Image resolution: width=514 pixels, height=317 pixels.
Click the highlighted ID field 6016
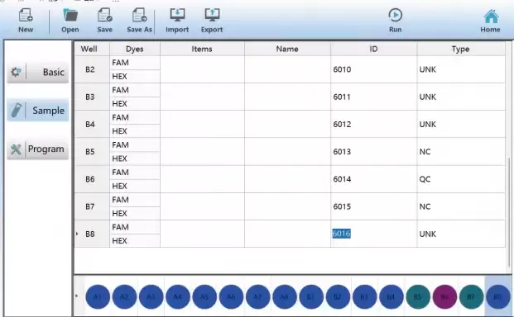pos(341,234)
